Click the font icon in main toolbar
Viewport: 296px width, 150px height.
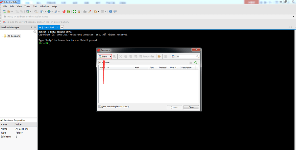pyautogui.click(x=56, y=11)
